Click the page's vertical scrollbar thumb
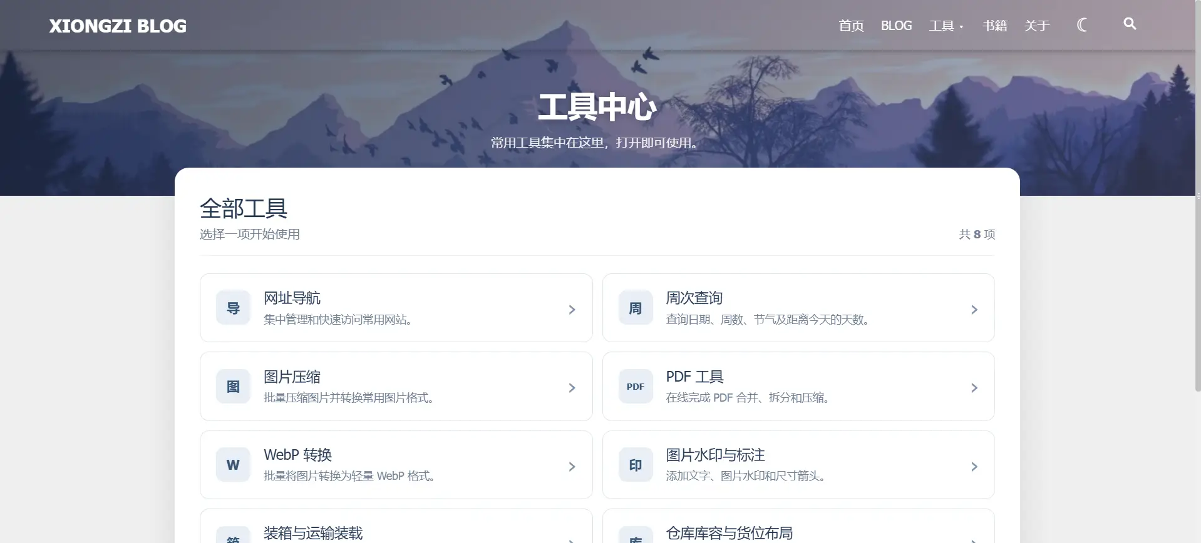Screen dimensions: 1201x543 [1198, 196]
